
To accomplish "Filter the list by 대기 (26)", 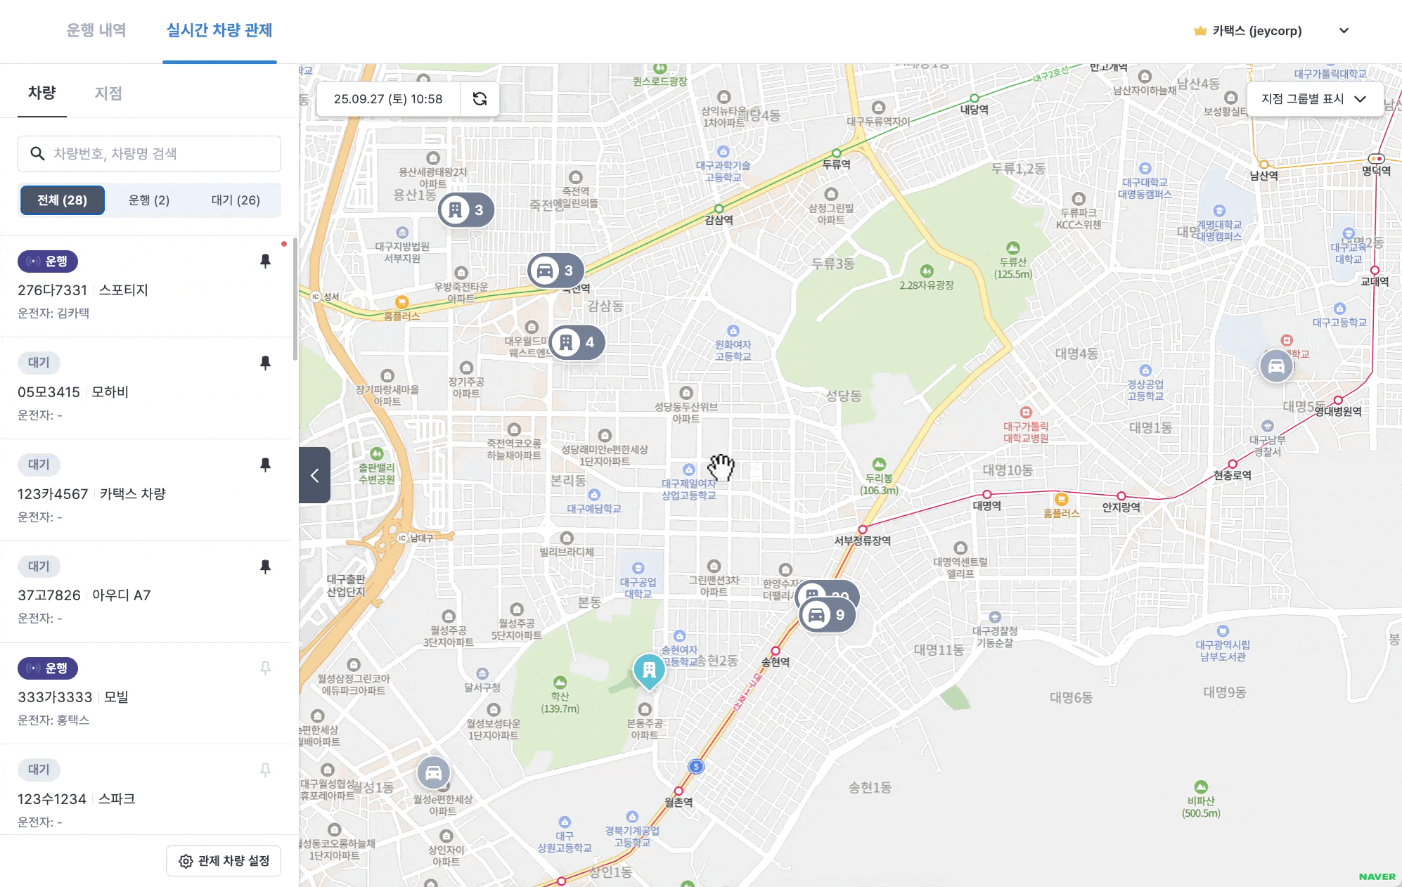I will click(x=236, y=200).
